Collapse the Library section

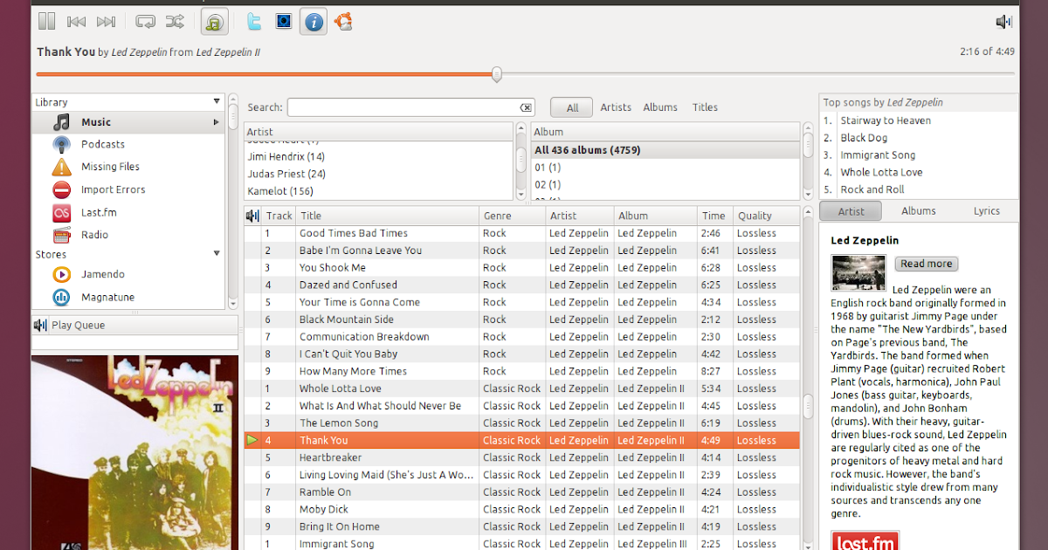pos(215,101)
